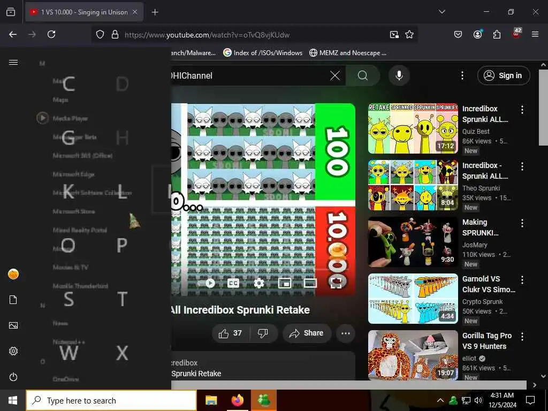Open the 17:12 Quiz Best Sprunki thumbnail
Screen dimensions: 548x411
pos(413,128)
